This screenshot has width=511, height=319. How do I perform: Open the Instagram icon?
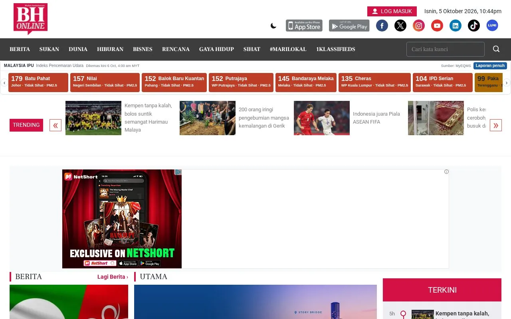click(419, 26)
